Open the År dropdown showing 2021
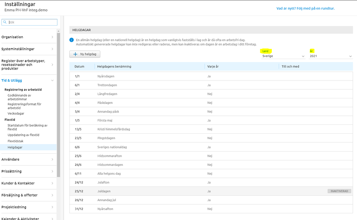This screenshot has width=357, height=220. [x=331, y=56]
